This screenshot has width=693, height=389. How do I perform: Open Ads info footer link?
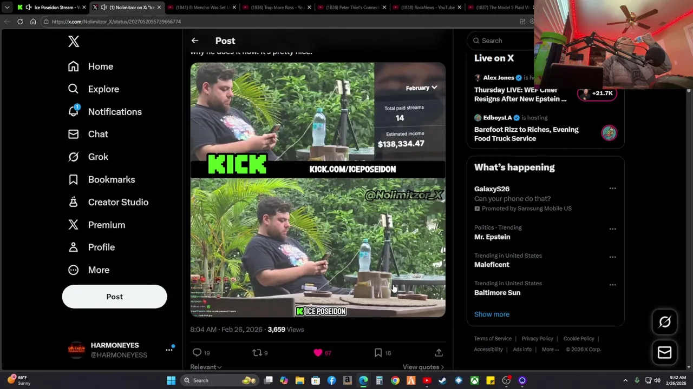pos(522,350)
